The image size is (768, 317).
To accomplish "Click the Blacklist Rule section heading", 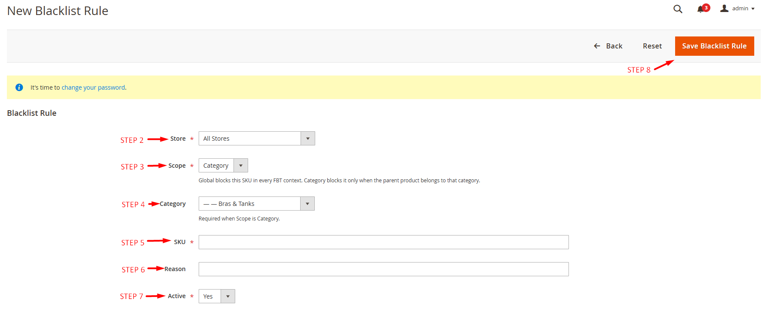I will point(32,113).
